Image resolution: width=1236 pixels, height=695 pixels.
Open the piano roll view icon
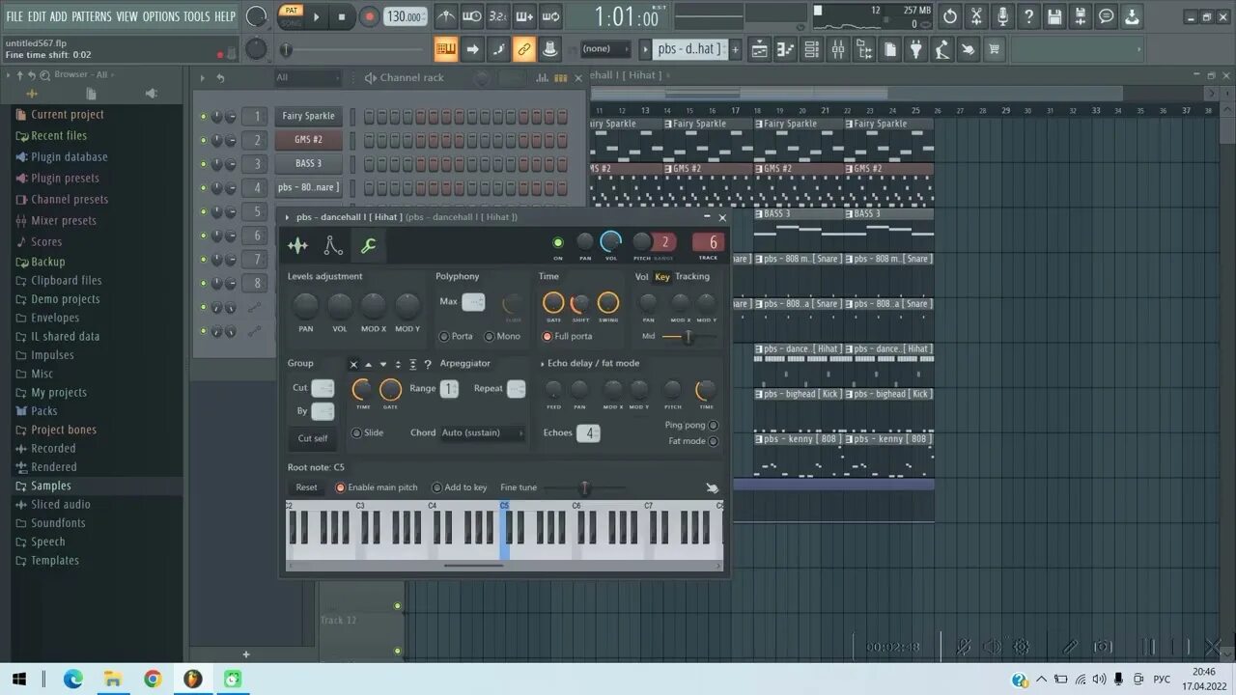[786, 49]
